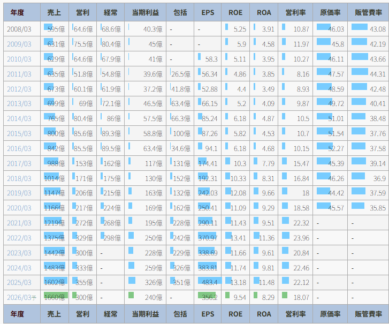The height and width of the screenshot is (324, 389).
Task: Click the 2025/03 fiscal year link
Action: pos(19,282)
